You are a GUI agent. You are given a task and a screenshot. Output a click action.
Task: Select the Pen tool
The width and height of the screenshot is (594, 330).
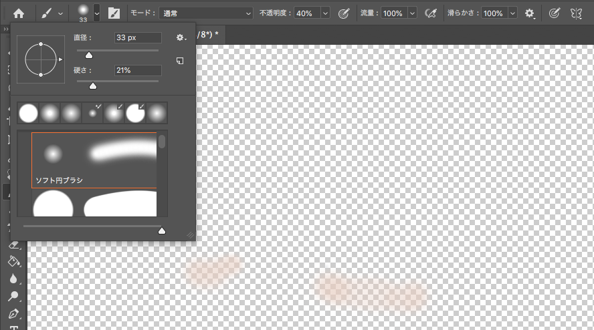[13, 314]
